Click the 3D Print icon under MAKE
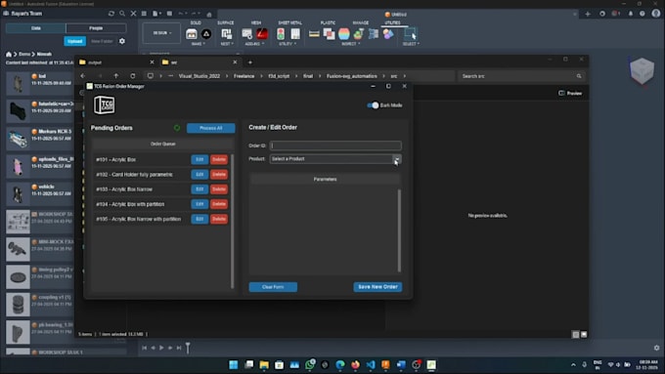The width and height of the screenshot is (665, 374). (x=192, y=34)
